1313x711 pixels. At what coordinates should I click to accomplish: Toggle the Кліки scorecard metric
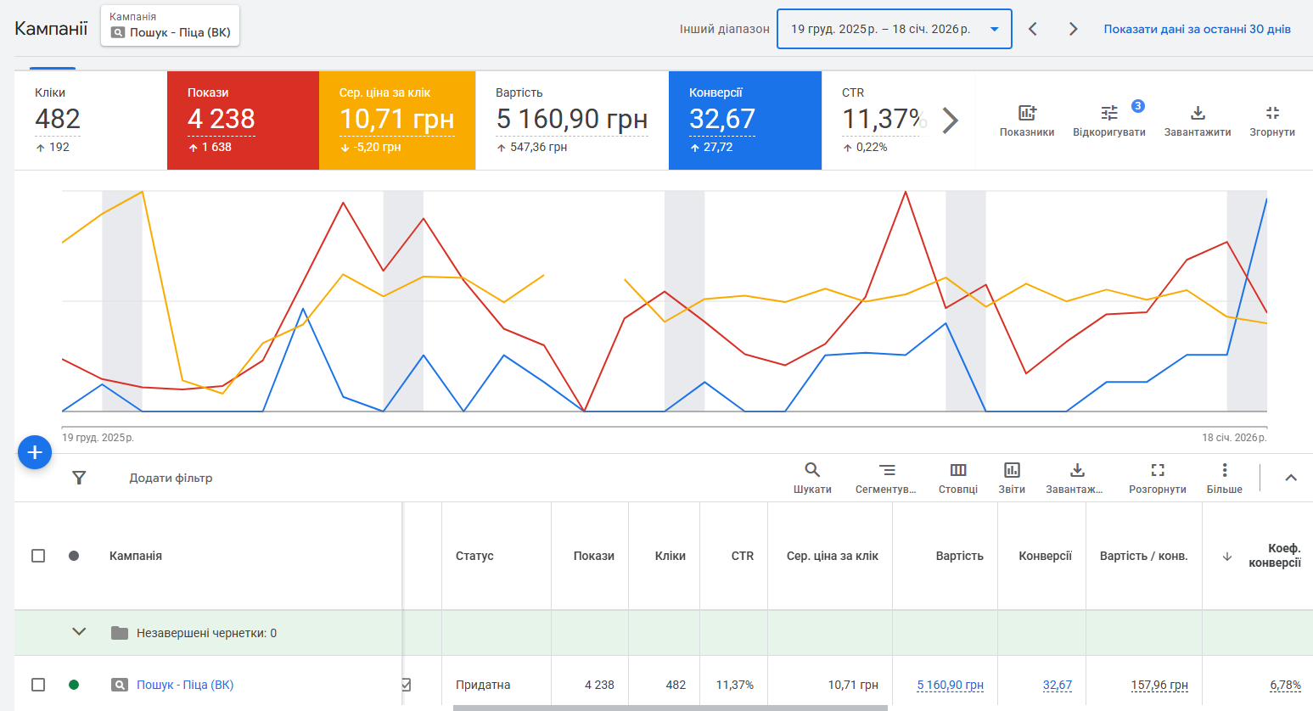pos(91,120)
